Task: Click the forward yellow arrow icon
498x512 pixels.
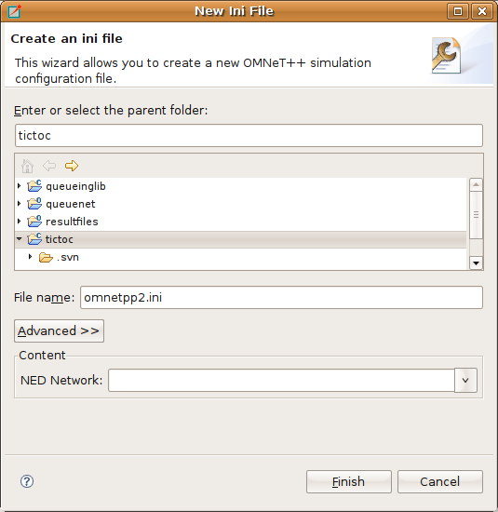Action: (72, 166)
